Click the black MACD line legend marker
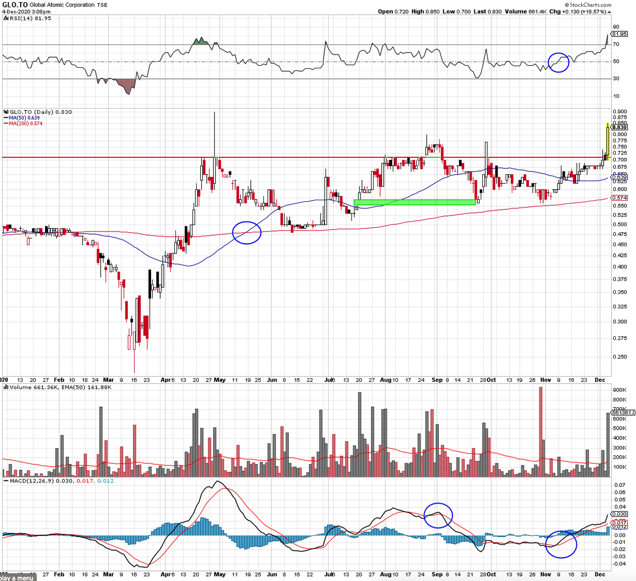The width and height of the screenshot is (636, 581). pos(7,481)
